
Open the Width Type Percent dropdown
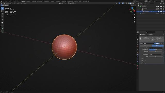[156, 48]
